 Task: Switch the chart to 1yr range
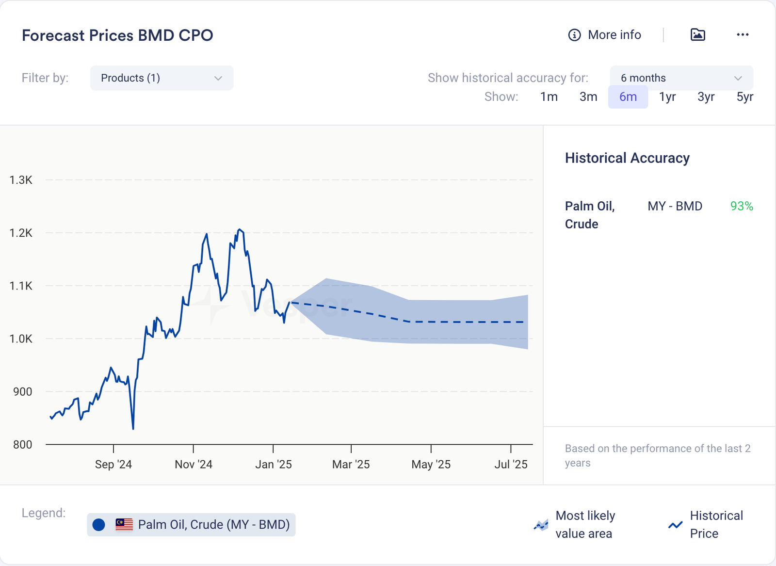pos(667,97)
